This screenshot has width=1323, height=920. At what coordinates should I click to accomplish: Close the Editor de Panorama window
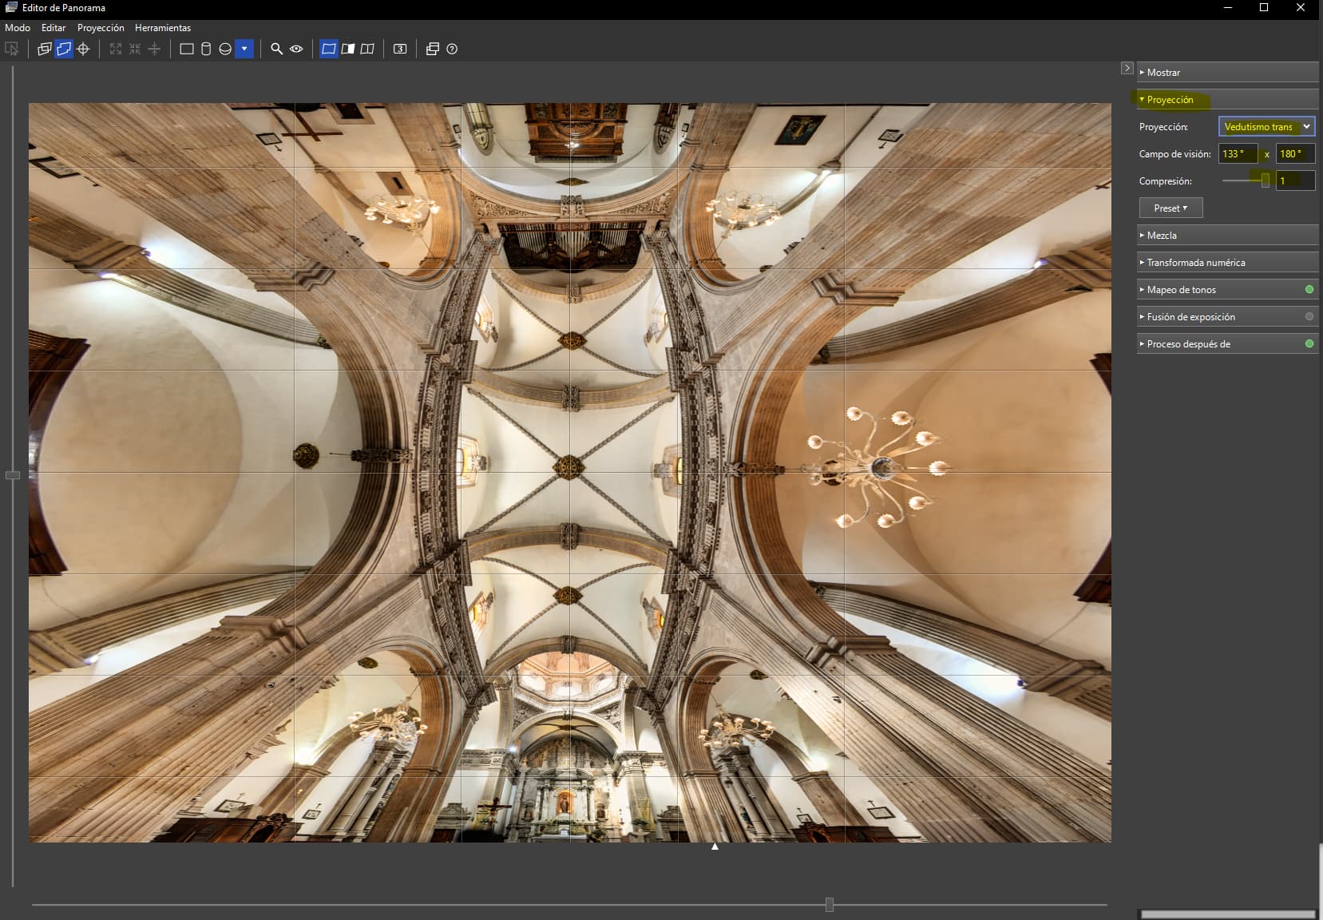tap(1301, 7)
